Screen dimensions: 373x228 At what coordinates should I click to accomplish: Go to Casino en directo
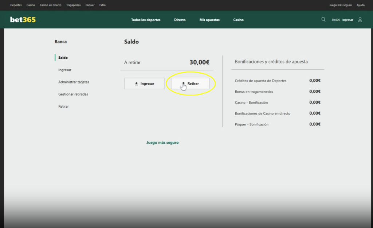tap(50, 5)
